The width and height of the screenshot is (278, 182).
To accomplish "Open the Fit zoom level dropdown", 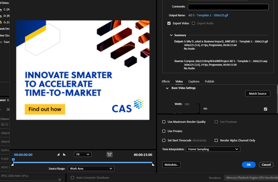I will pyautogui.click(x=83, y=154).
